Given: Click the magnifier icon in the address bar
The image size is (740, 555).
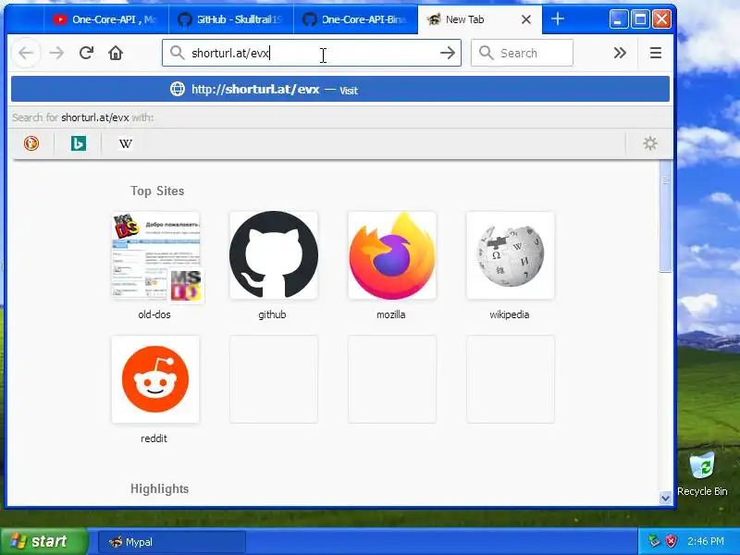Looking at the screenshot, I should 177,53.
